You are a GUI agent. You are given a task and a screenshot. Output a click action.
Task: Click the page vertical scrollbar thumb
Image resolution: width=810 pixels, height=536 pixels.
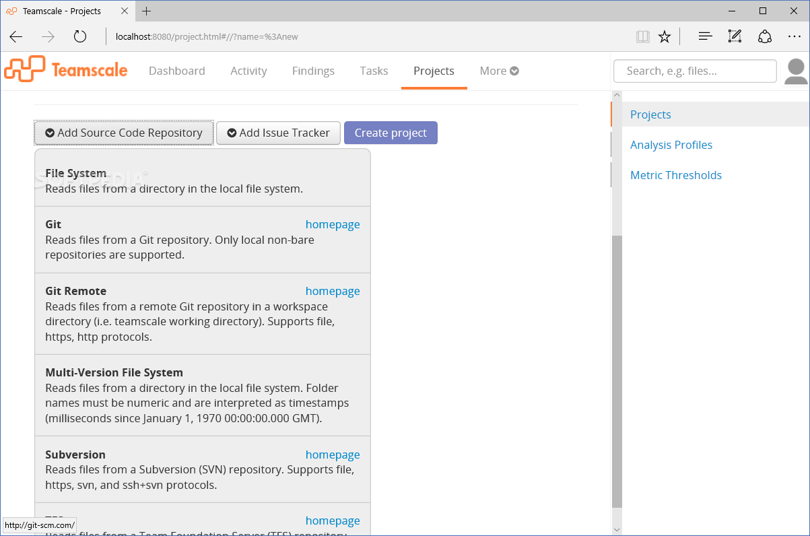click(617, 372)
